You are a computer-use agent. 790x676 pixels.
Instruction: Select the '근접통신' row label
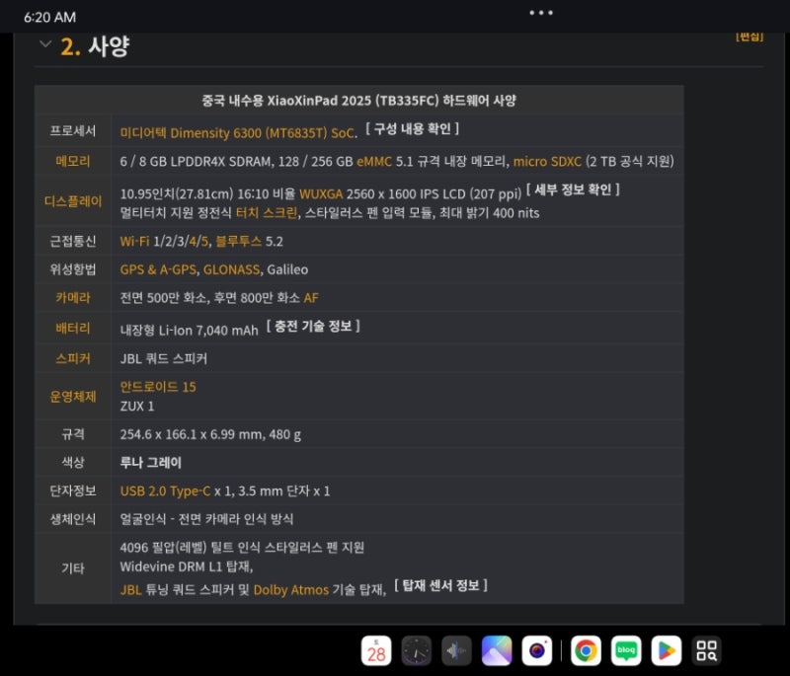[73, 242]
